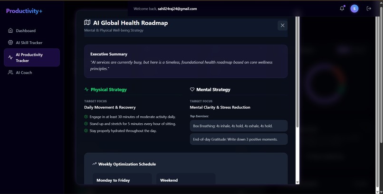Click Daily Movement & Recovery text
This screenshot has width=383, height=194.
point(110,107)
